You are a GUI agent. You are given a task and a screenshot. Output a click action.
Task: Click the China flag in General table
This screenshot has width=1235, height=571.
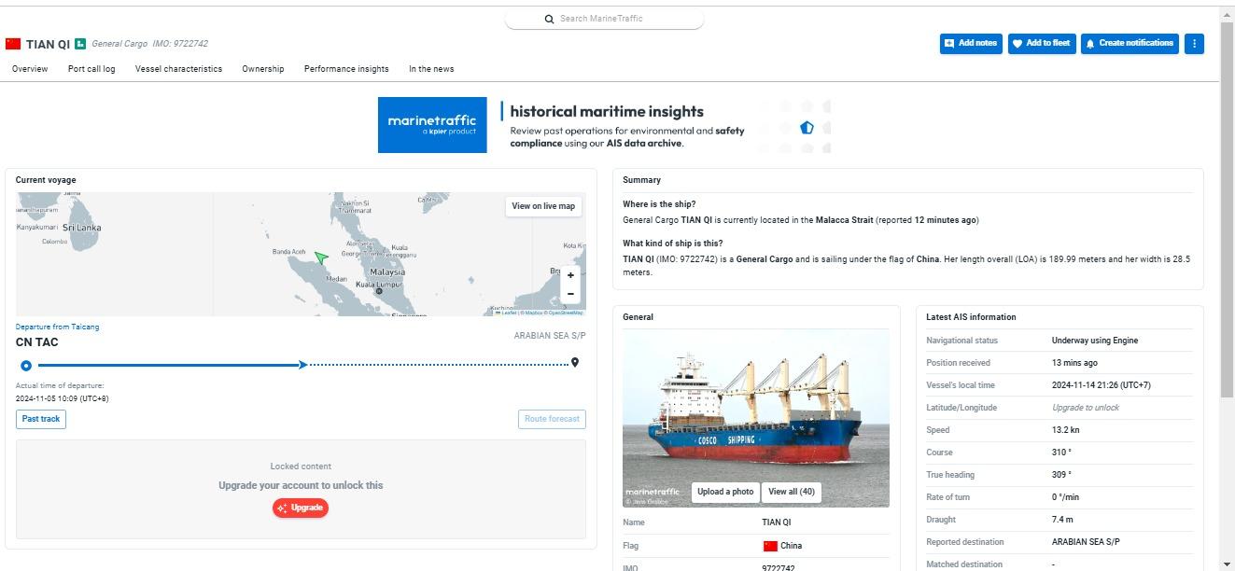[770, 546]
